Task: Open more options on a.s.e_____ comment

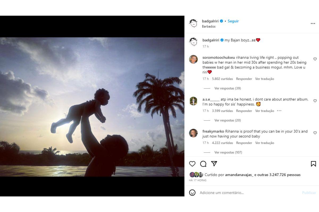Action: tap(279, 111)
